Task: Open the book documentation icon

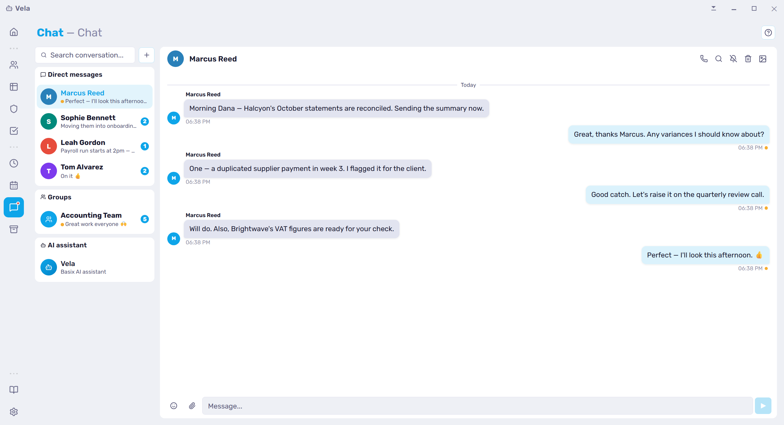Action: click(x=14, y=390)
